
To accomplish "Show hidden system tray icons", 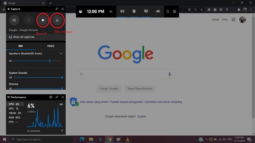I will point(206,139).
